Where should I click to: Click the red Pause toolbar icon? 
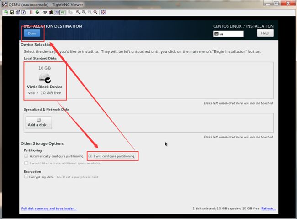(31, 12)
